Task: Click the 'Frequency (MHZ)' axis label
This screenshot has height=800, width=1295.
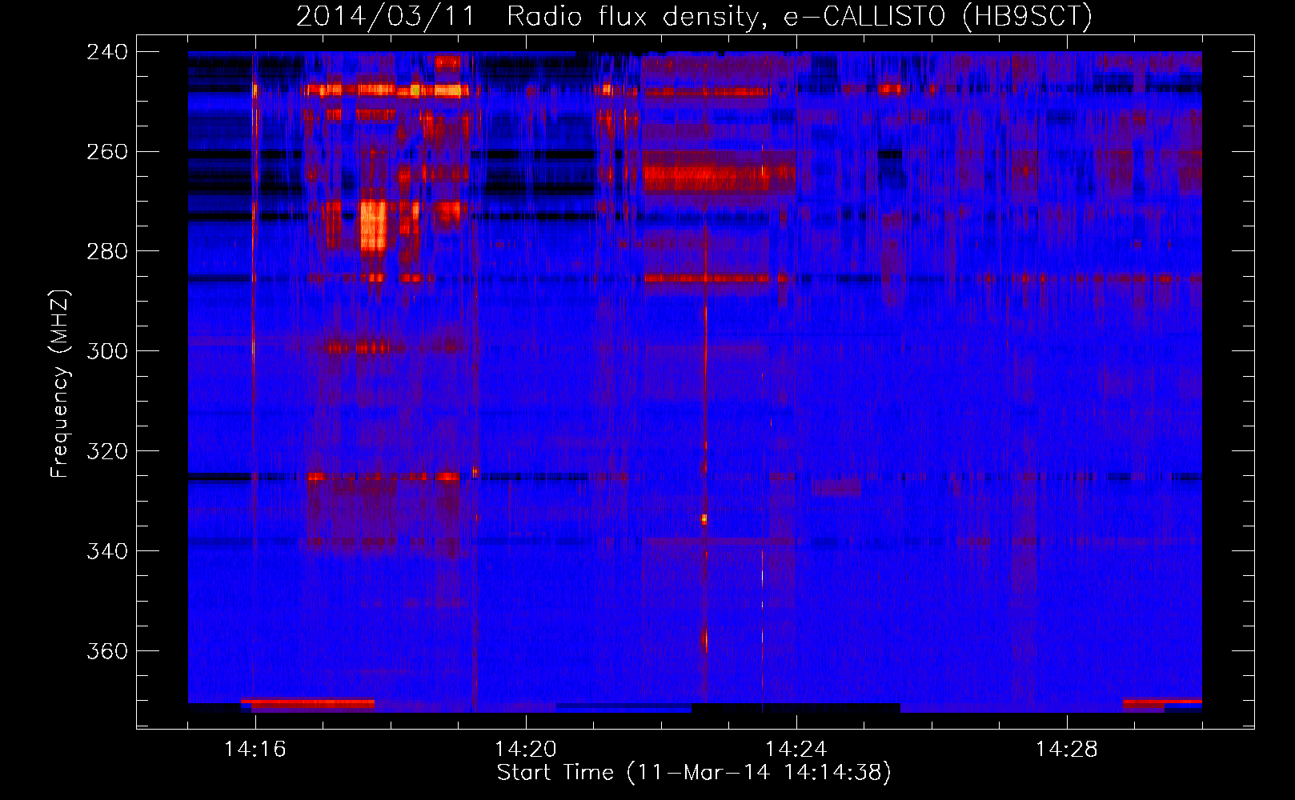Action: 60,383
